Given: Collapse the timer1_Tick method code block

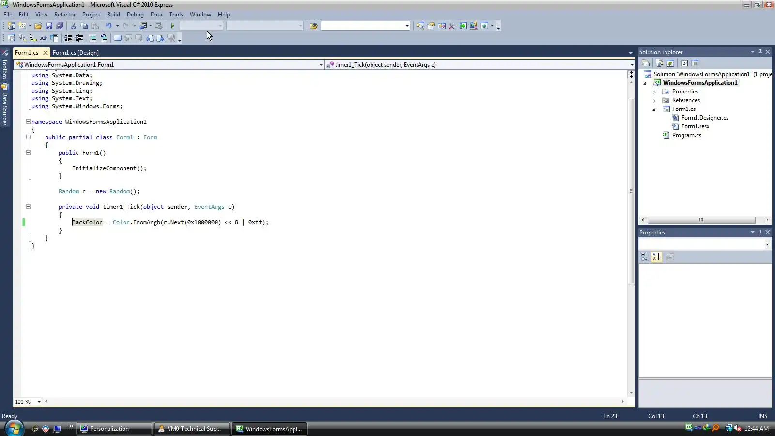Looking at the screenshot, I should pyautogui.click(x=28, y=207).
